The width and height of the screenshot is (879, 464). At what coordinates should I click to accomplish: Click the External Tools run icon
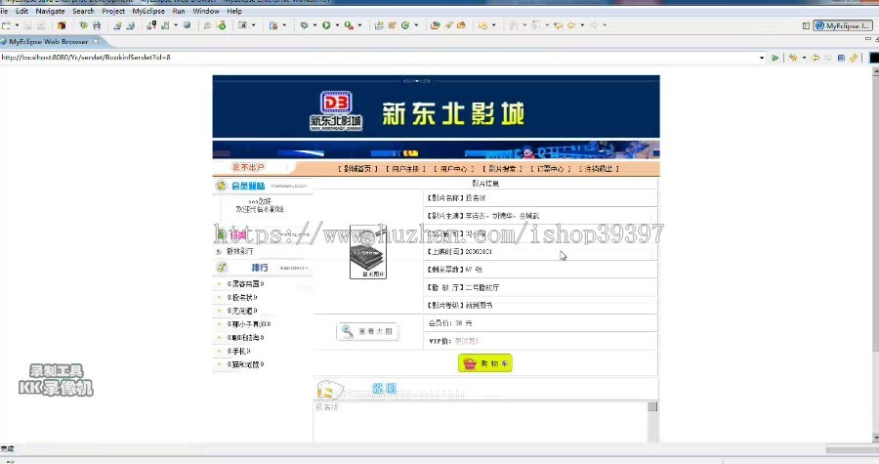point(349,25)
